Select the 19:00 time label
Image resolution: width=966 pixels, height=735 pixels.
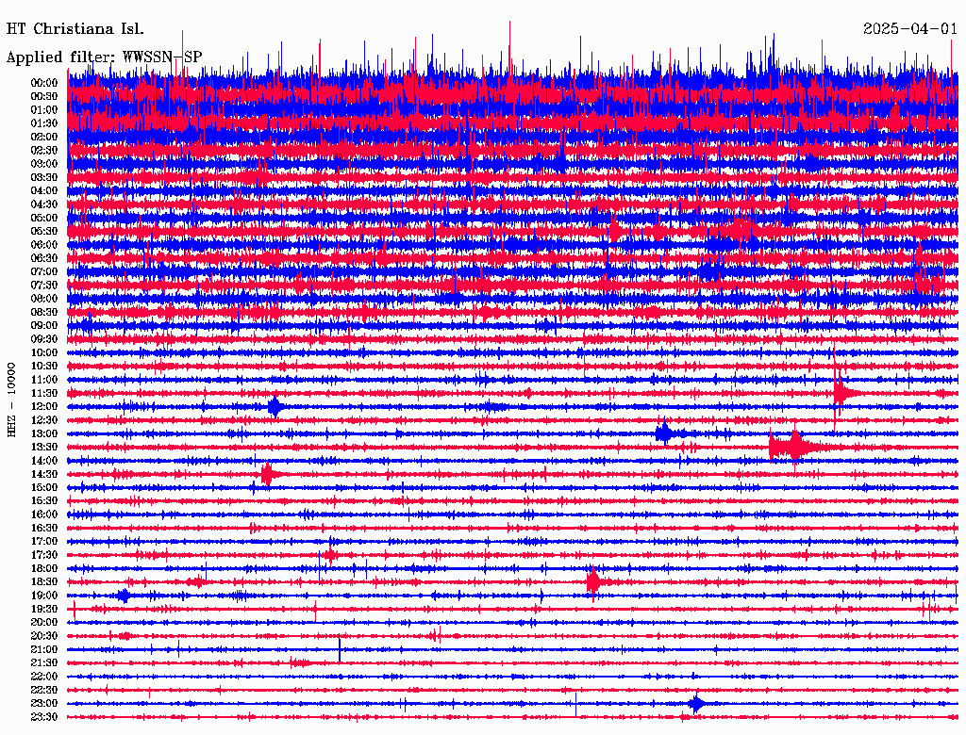(x=44, y=596)
